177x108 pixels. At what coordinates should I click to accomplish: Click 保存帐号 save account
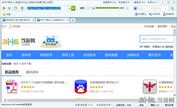click(x=168, y=14)
